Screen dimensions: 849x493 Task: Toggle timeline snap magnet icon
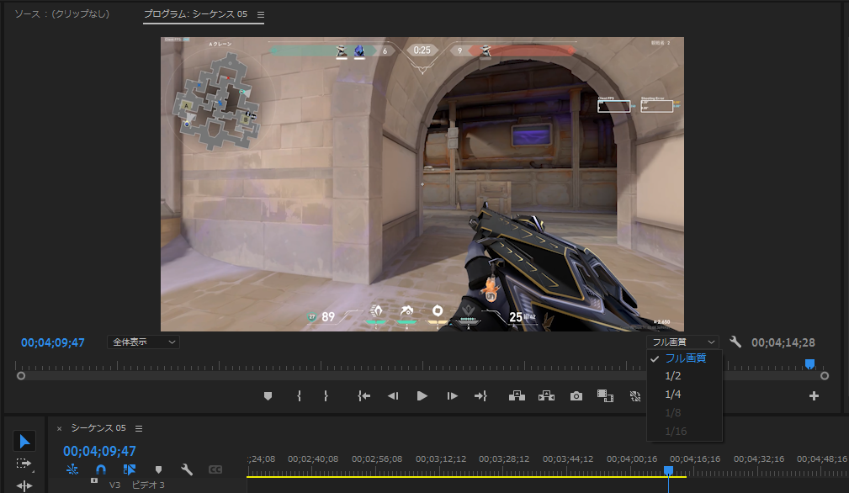coord(101,469)
